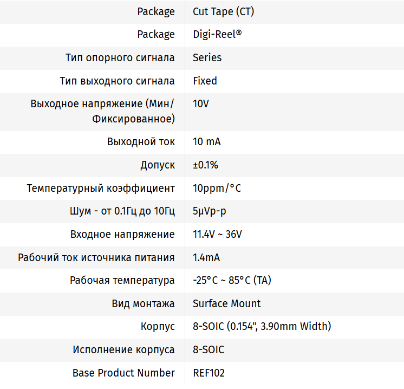Click the "Тип выходного сигнала" label

(117, 81)
